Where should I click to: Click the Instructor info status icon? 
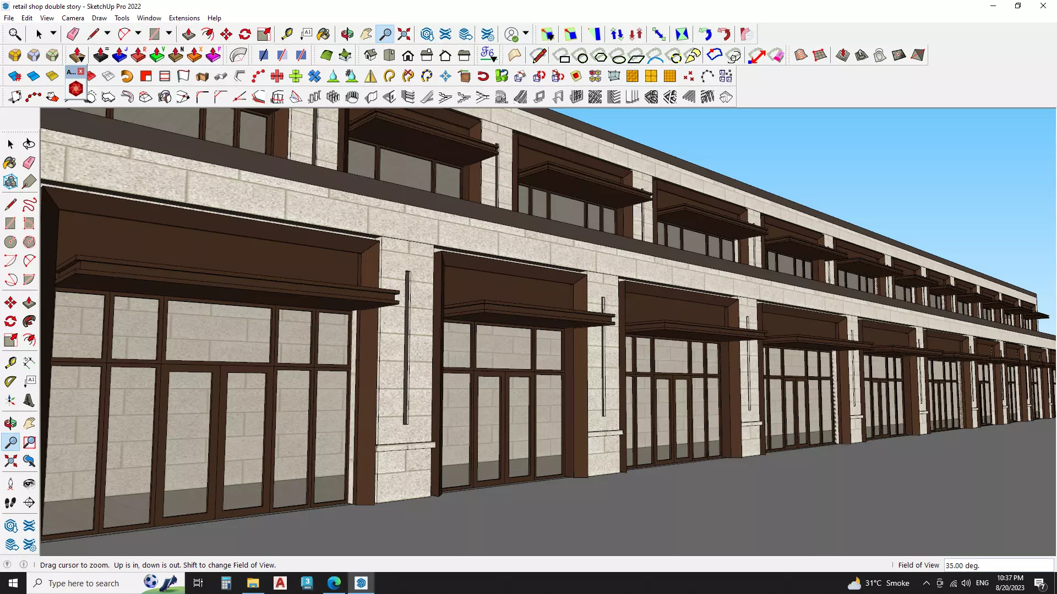coord(24,564)
